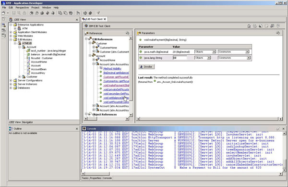Click the Invoke button

pos(146,66)
